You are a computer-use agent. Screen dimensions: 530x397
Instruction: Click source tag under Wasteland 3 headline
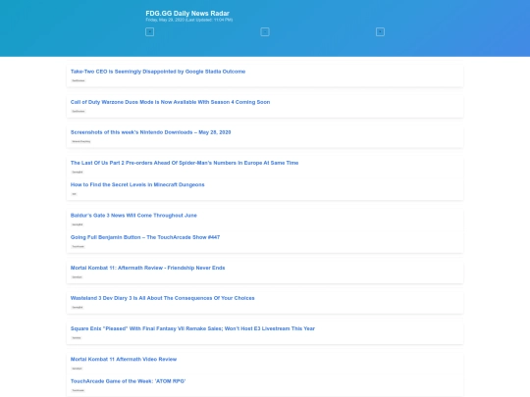(x=78, y=308)
